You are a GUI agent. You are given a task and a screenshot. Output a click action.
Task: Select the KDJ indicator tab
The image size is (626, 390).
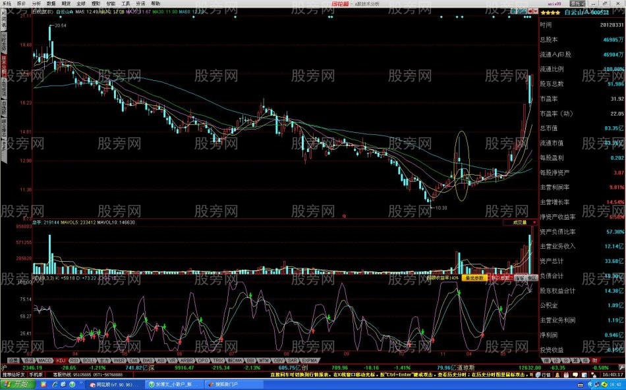61,360
